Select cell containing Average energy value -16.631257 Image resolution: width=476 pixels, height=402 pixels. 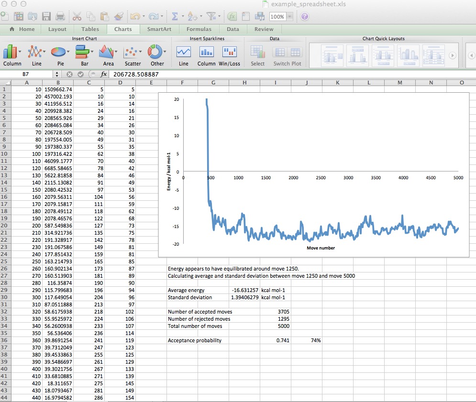(244, 290)
